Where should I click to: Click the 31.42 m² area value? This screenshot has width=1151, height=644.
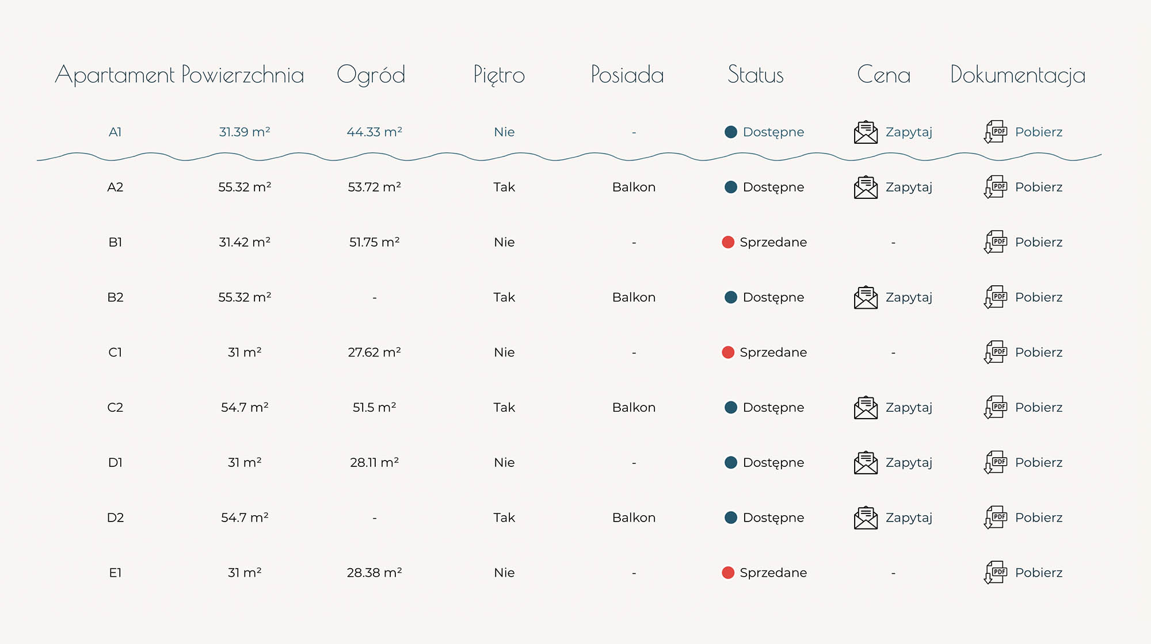coord(245,242)
